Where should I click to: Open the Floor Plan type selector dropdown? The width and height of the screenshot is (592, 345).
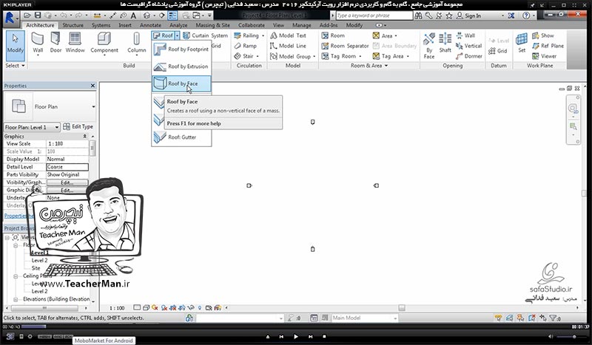click(x=93, y=106)
